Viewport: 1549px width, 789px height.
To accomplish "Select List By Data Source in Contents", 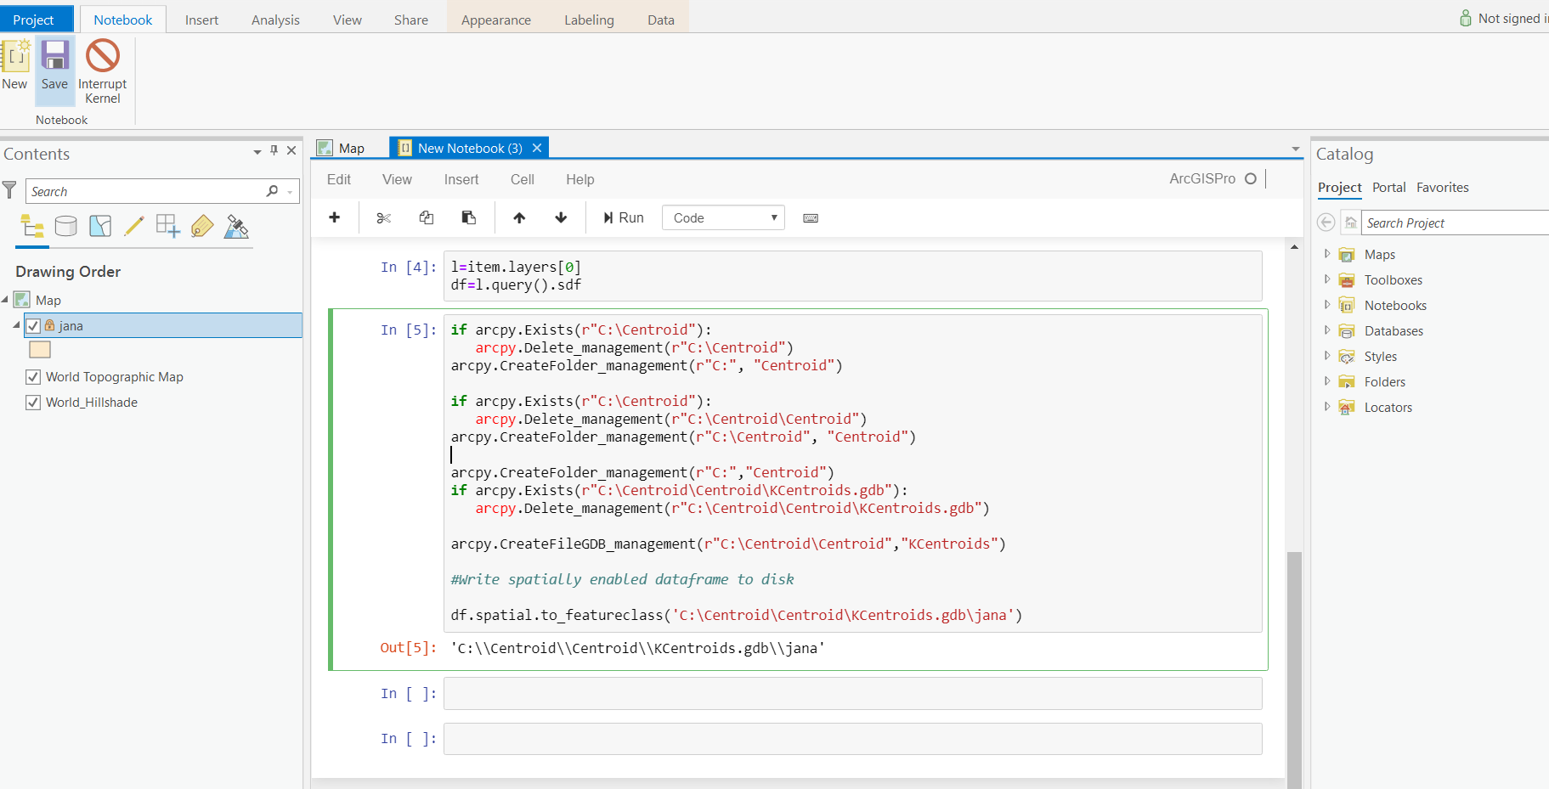I will [65, 226].
